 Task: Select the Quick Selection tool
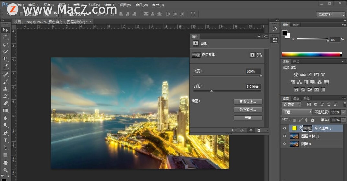point(5,52)
